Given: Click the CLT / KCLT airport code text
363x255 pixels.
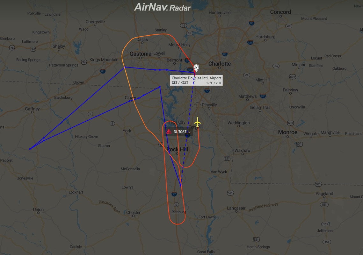Looking at the screenshot, I should click(x=180, y=83).
